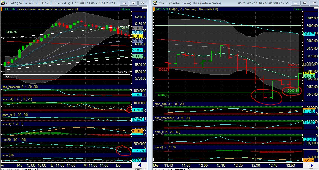
Task: Click the next-sheet arrow icon in Chart2
Action: coord(12,169)
